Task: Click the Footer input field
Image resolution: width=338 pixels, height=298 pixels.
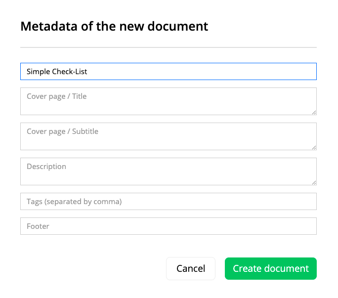Action: (x=169, y=226)
